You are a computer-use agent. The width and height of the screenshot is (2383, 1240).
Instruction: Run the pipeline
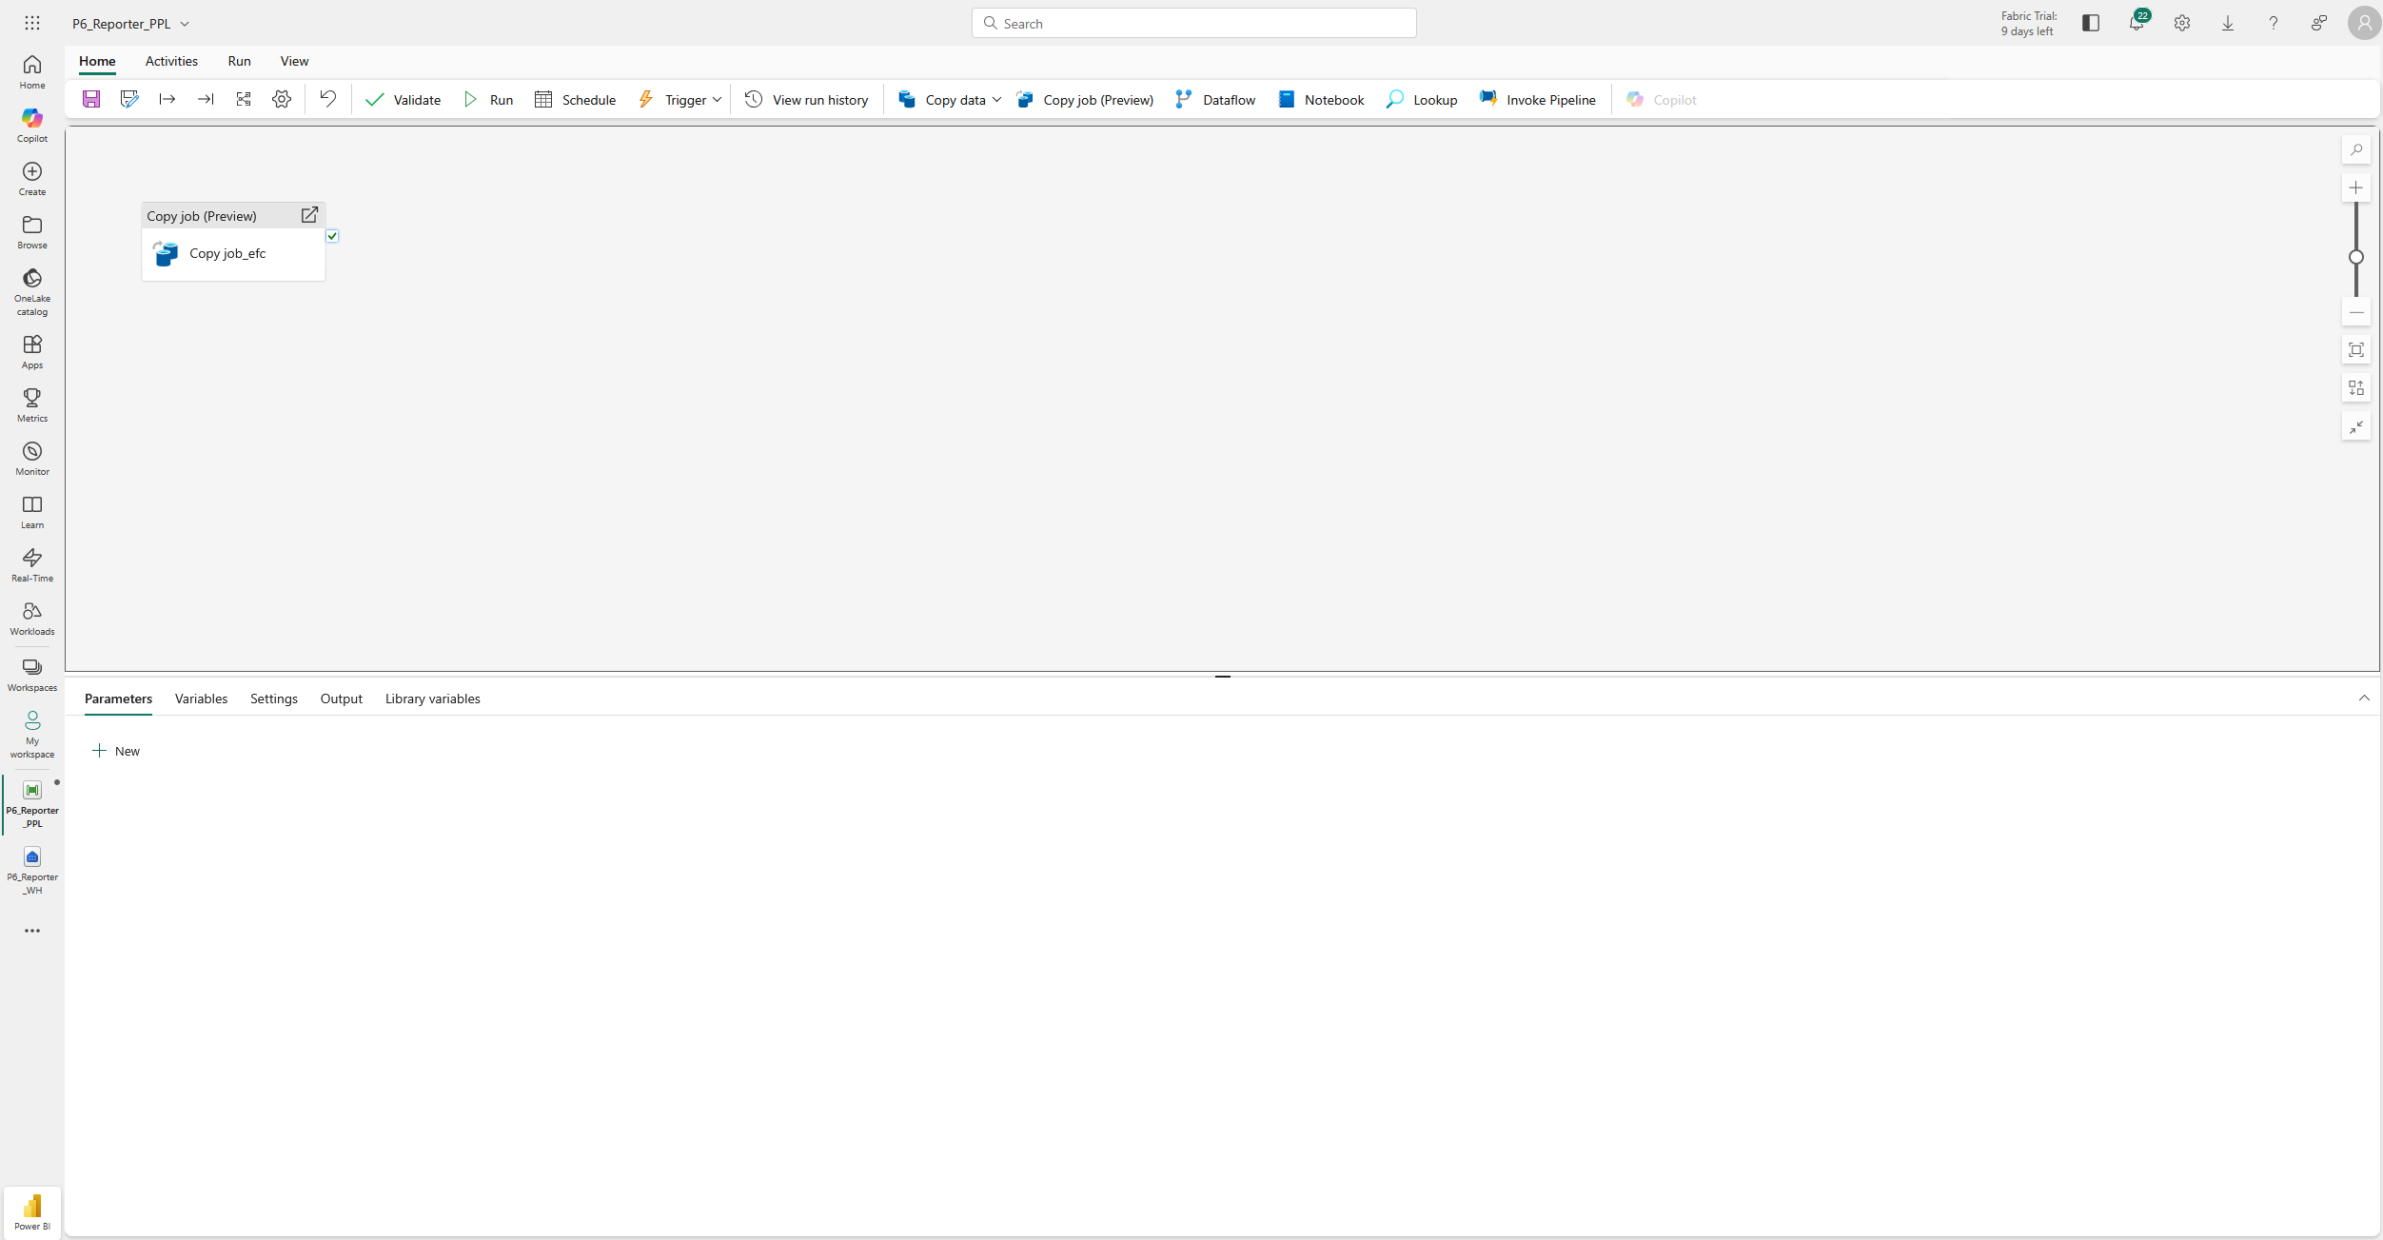pyautogui.click(x=488, y=99)
